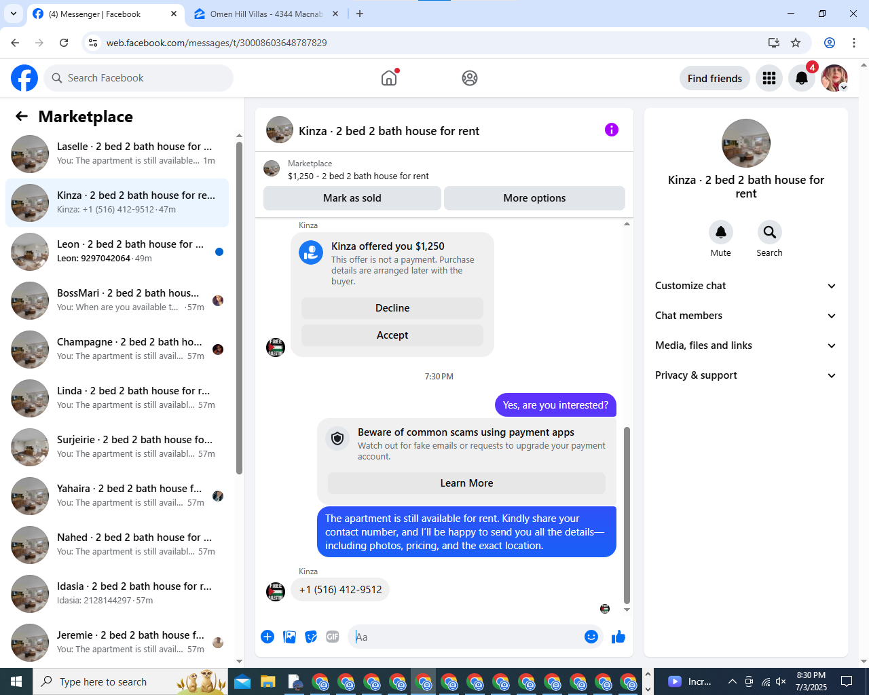869x695 pixels.
Task: Open the account profile picture menu
Action: click(834, 78)
